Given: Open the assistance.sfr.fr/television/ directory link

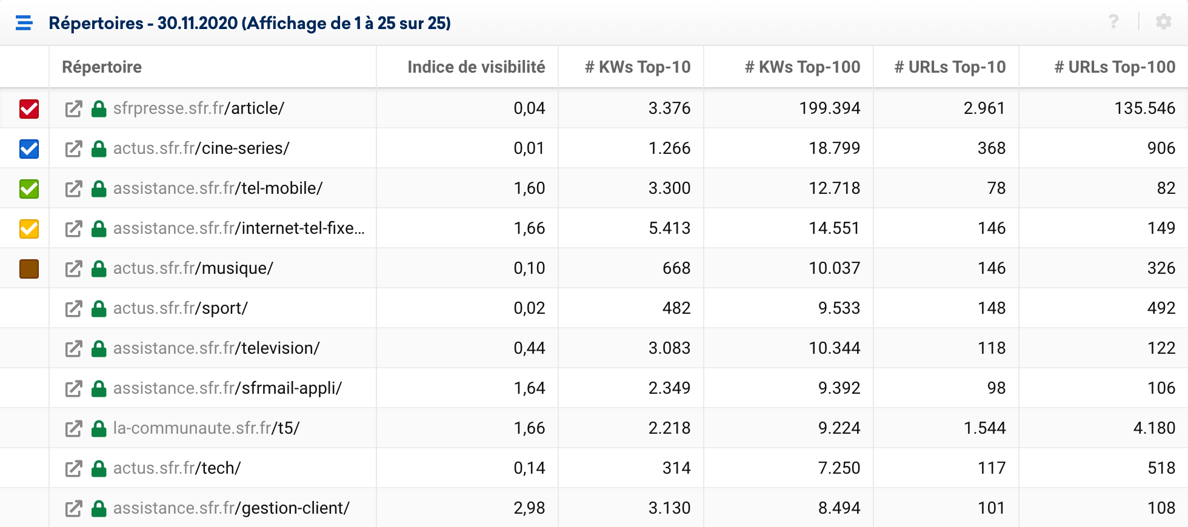Looking at the screenshot, I should [216, 348].
